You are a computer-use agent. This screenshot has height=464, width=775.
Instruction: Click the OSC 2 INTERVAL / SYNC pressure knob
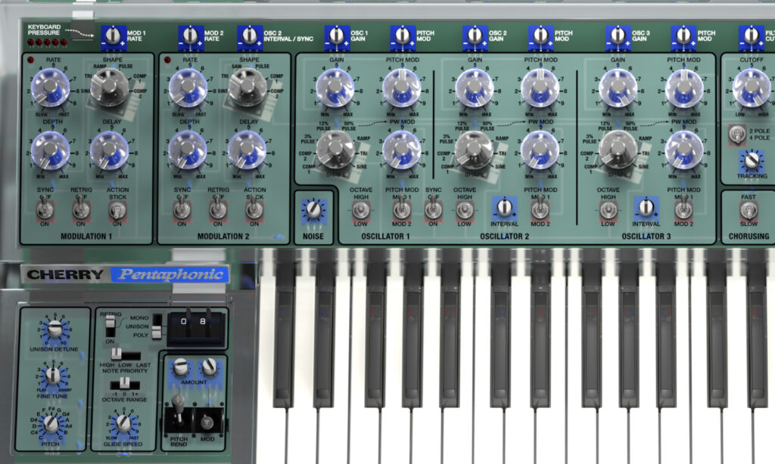pos(250,37)
